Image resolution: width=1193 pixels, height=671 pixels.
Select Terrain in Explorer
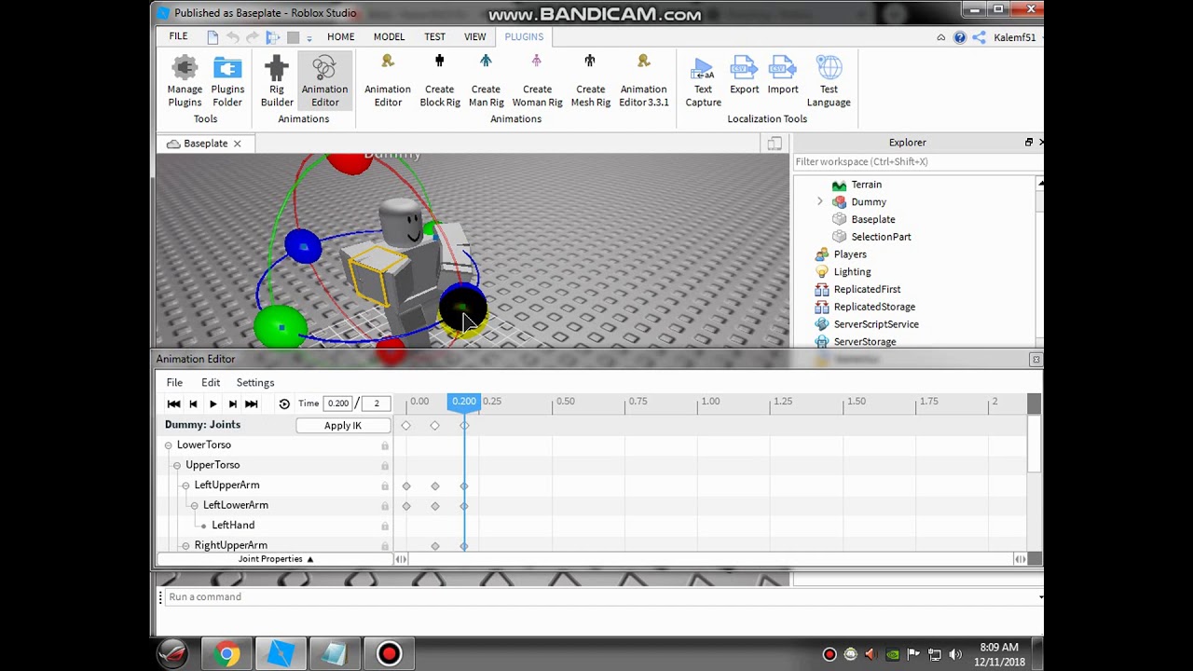coord(866,185)
